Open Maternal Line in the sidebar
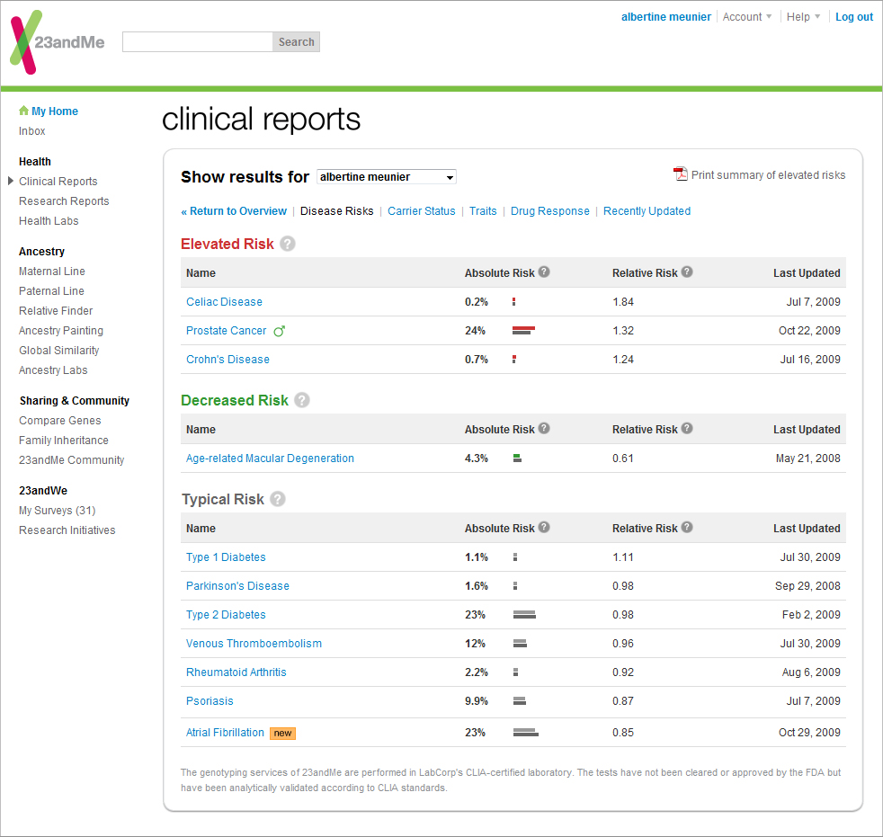 coord(52,272)
